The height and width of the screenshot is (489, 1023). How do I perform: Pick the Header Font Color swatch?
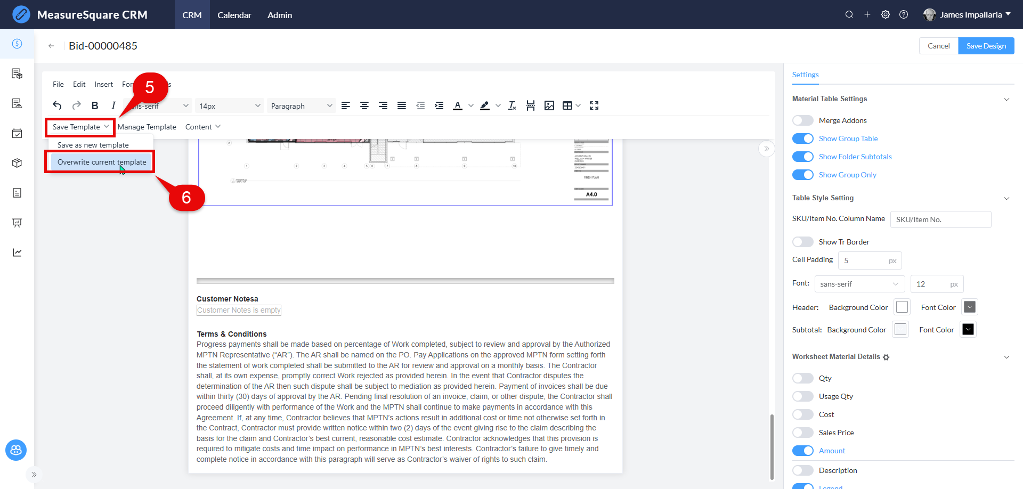click(x=970, y=307)
